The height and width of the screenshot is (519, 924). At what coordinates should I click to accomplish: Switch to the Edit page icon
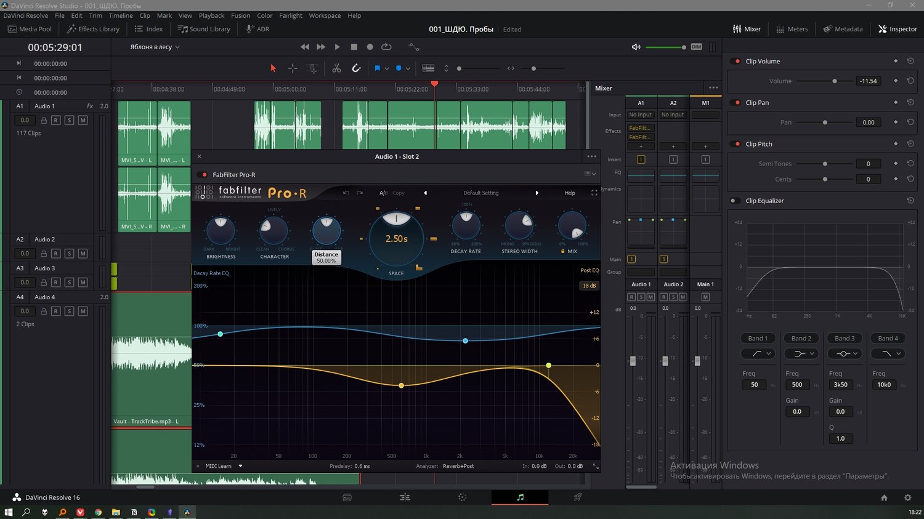[x=405, y=497]
